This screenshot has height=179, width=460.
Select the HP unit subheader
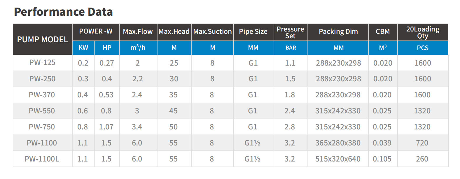(x=107, y=48)
